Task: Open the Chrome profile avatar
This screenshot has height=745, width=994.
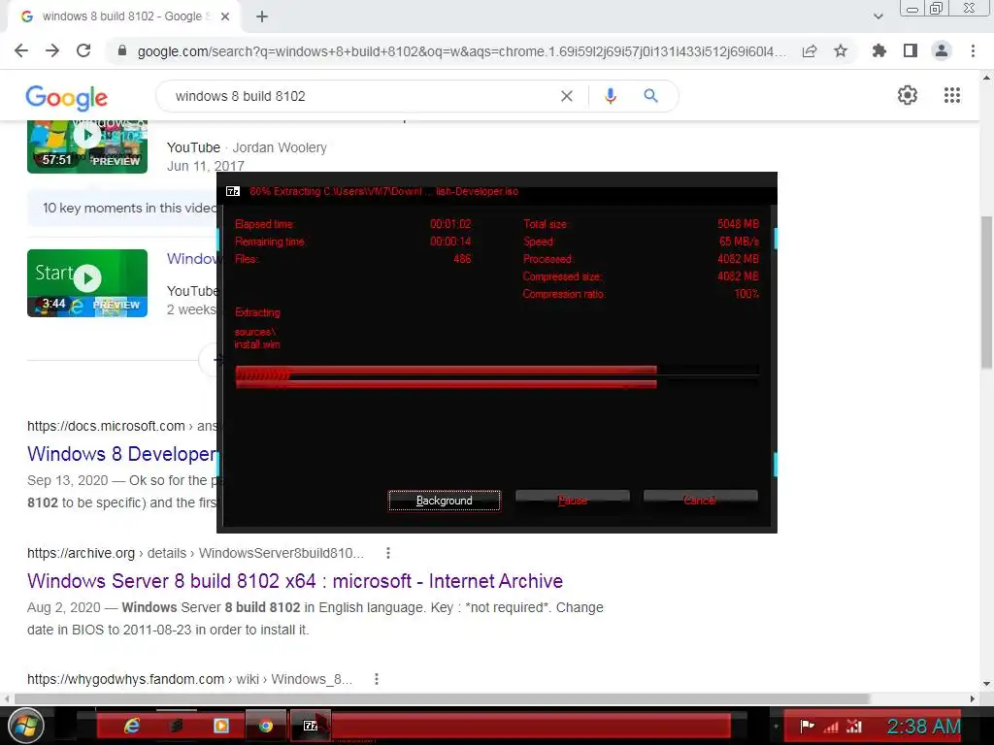Action: pyautogui.click(x=942, y=50)
